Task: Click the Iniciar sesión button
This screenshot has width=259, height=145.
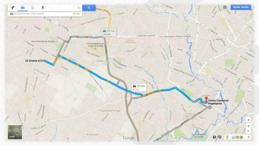Action: coord(241,7)
